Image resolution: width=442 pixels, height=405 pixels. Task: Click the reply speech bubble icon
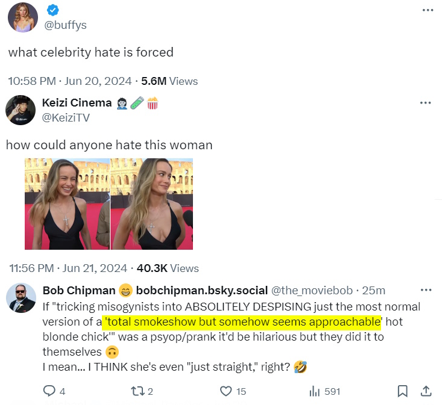49,391
